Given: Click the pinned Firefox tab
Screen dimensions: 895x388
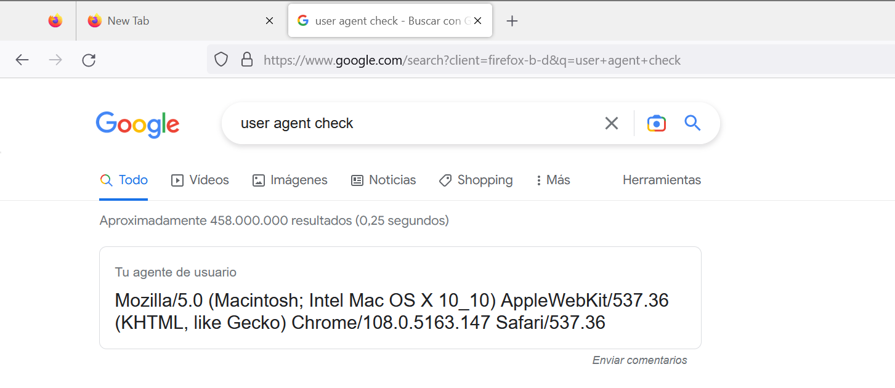Looking at the screenshot, I should click(55, 21).
